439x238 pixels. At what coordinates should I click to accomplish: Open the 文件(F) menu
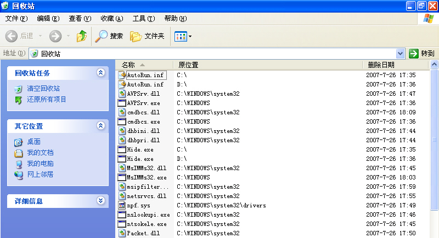(16, 19)
